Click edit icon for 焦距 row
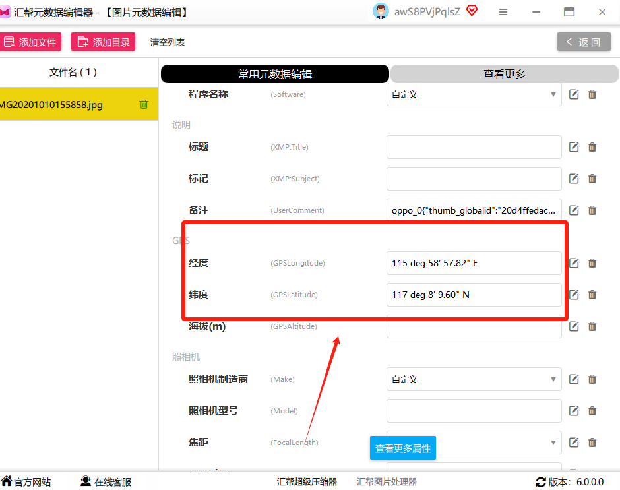Viewport: 620px width, 490px height. (574, 443)
